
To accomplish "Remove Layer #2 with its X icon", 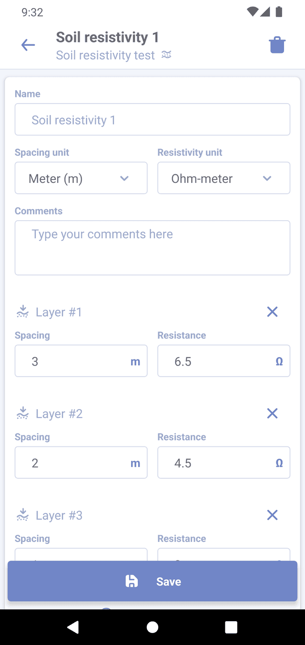I will (272, 413).
